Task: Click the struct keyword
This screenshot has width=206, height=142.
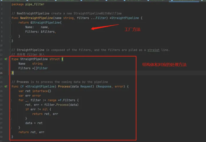Action: coord(54,59)
